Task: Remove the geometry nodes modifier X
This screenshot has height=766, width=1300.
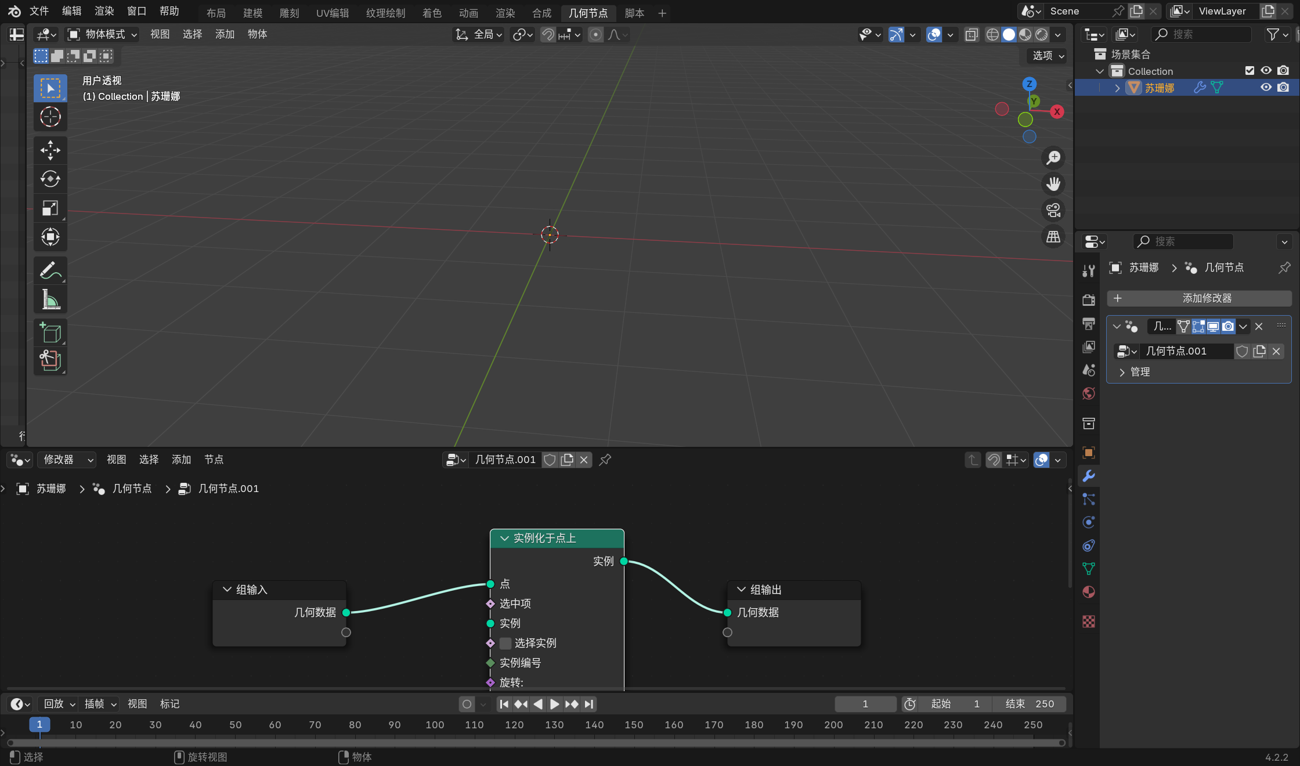Action: [x=1259, y=326]
